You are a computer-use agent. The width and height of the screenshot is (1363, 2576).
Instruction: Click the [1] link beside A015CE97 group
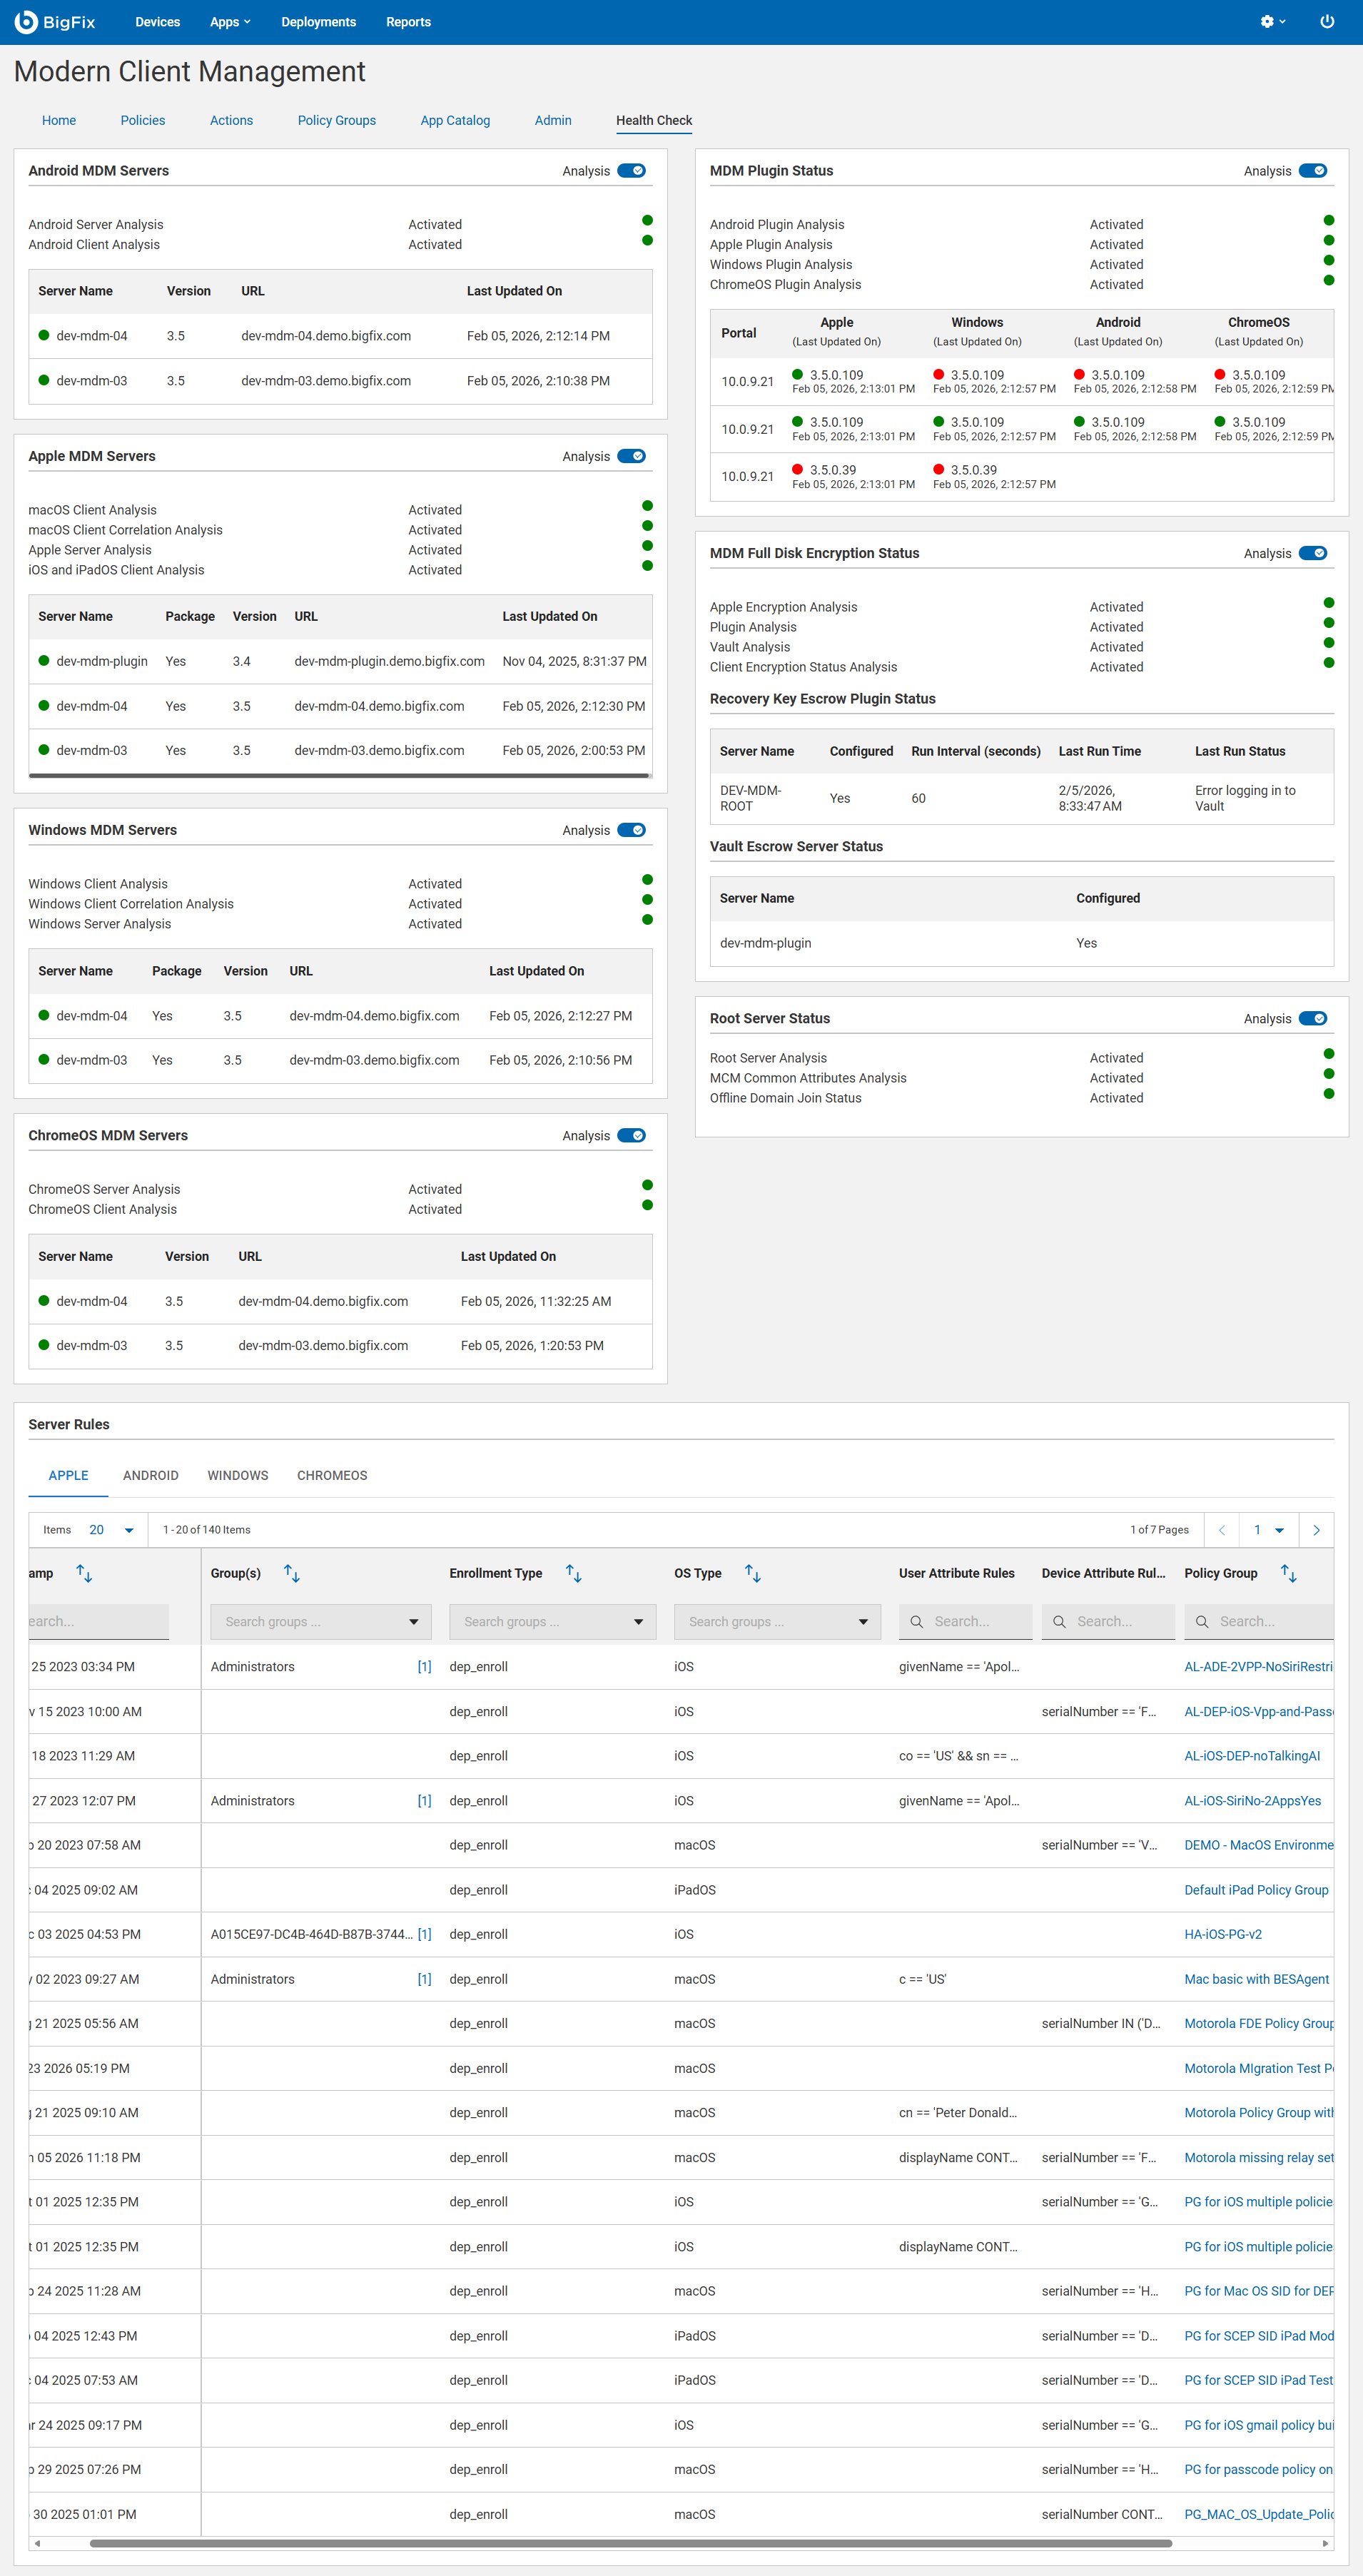tap(424, 1934)
